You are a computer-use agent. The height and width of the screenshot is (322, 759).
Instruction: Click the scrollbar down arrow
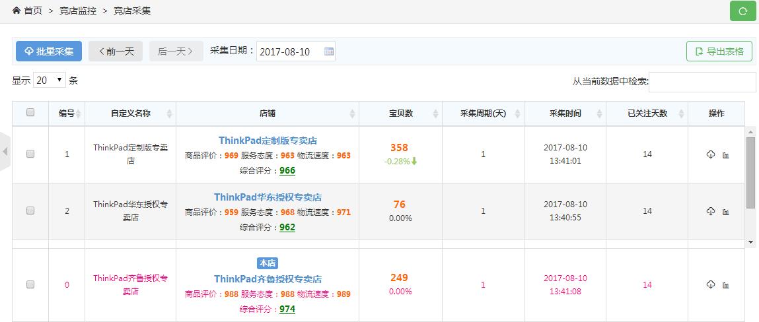coord(750,241)
